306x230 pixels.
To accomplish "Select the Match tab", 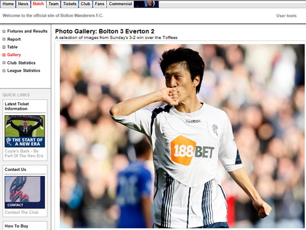I will click(38, 4).
